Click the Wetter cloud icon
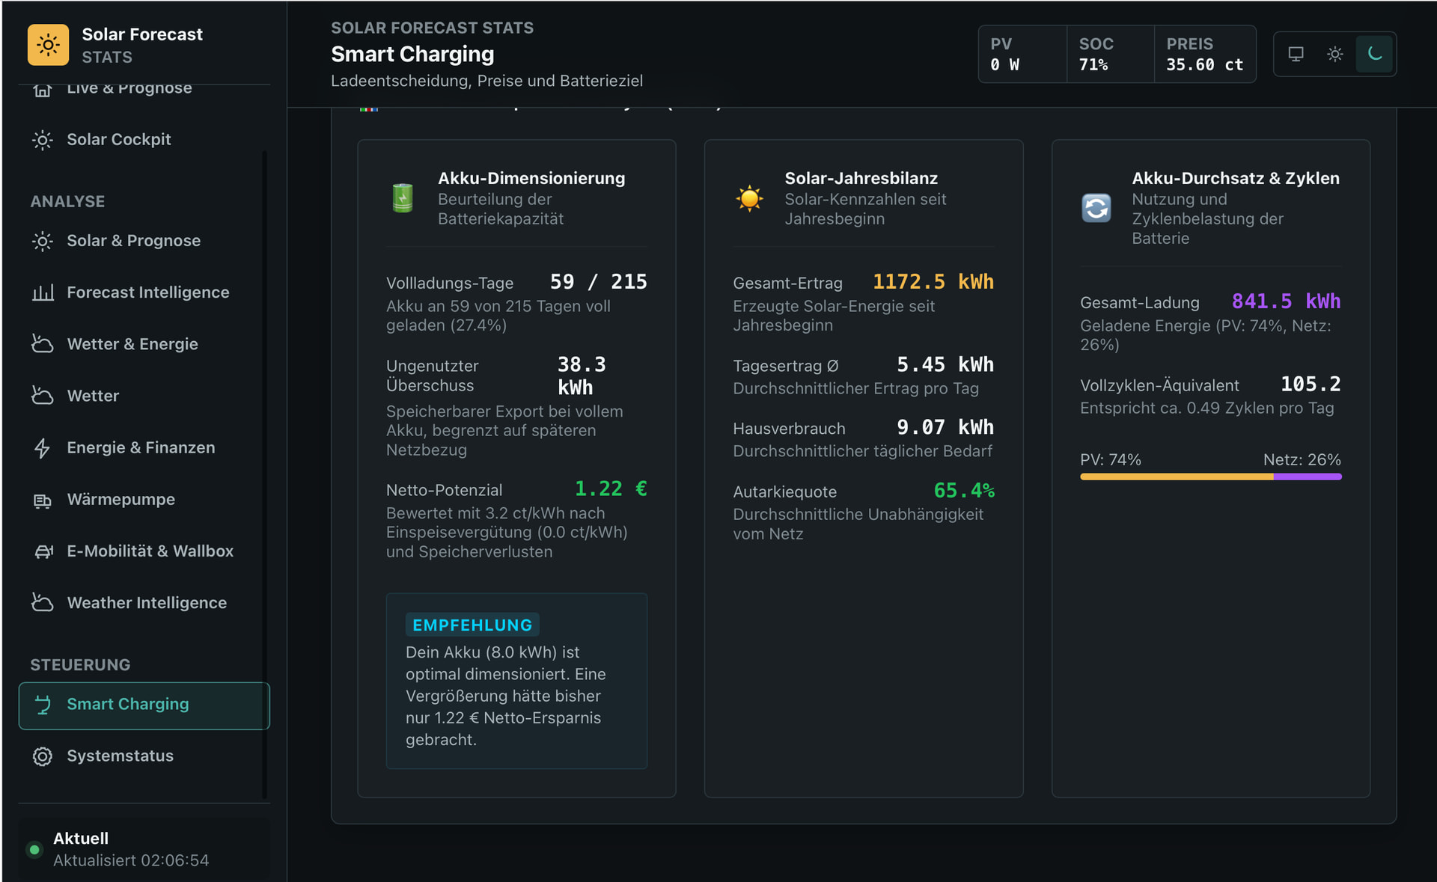Viewport: 1437px width, 882px height. coord(43,396)
